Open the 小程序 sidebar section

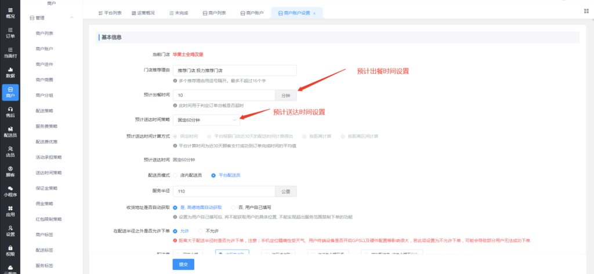pos(10,190)
